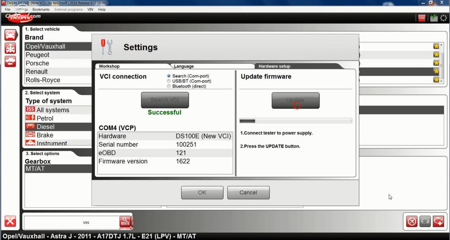Viewport: 450px width, 240px height.
Task: Select All systems in system type list
Action: (x=58, y=110)
